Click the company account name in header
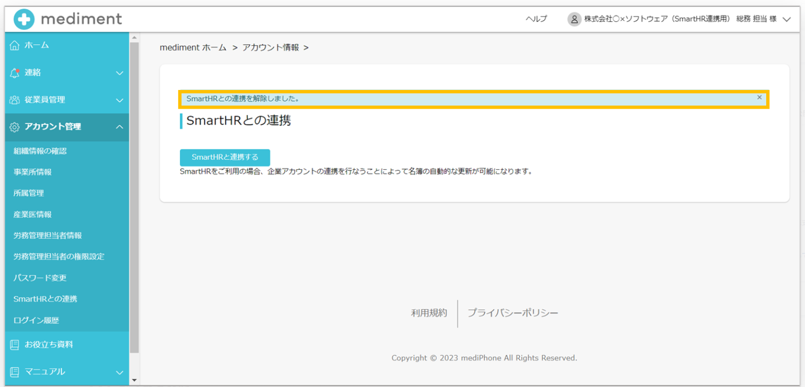Viewport: 805px width, 387px height. 680,19
